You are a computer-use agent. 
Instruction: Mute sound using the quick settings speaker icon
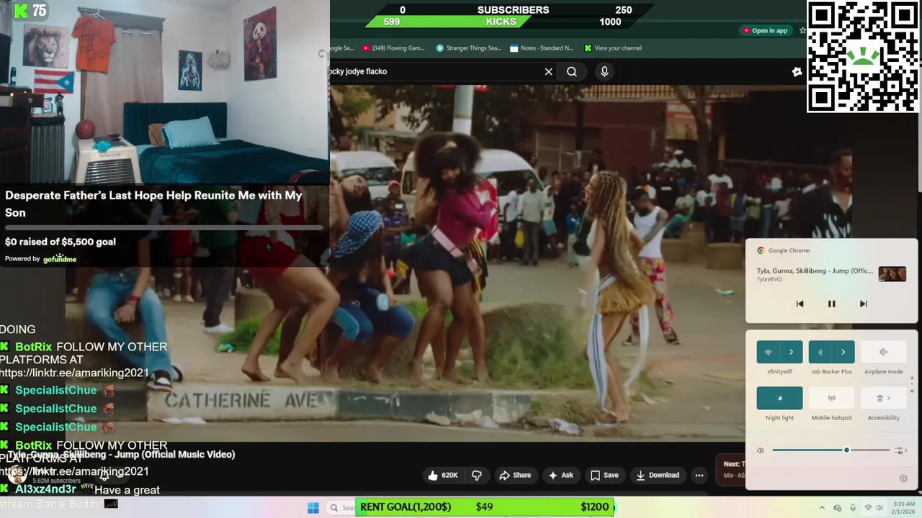(x=760, y=450)
